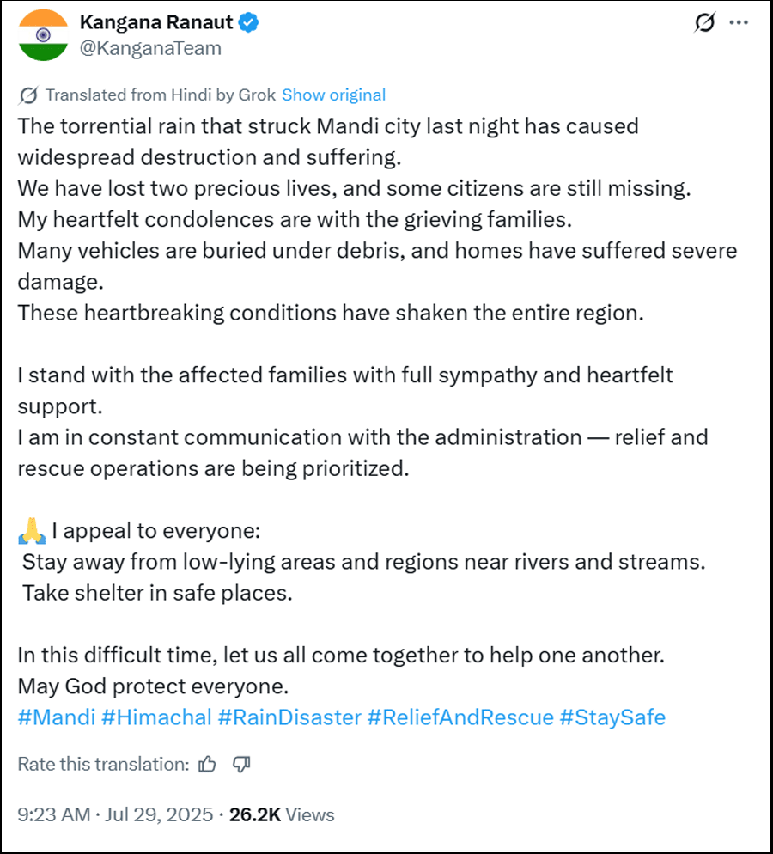
Task: Toggle 'Show original' Hindi text
Action: coord(333,95)
